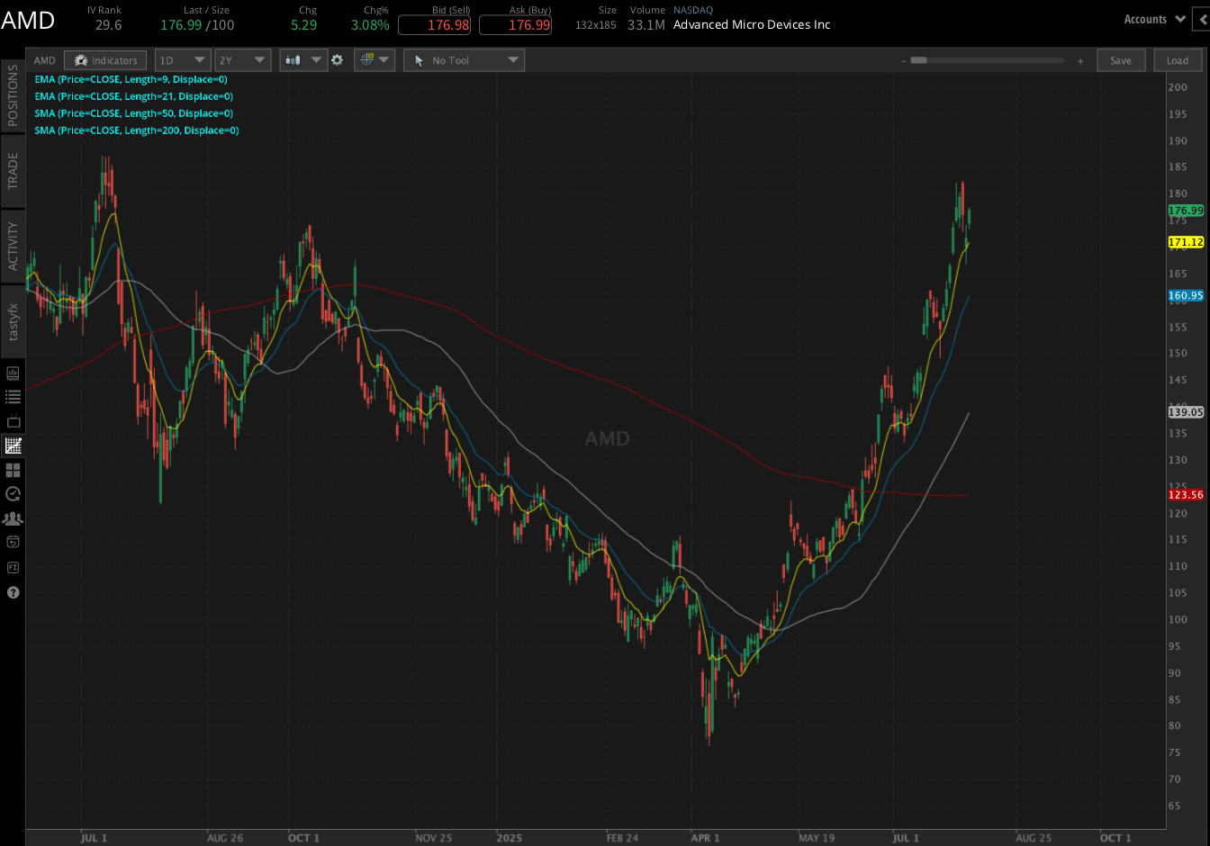This screenshot has height=846, width=1210.
Task: Click the help question mark icon
Action: (14, 592)
